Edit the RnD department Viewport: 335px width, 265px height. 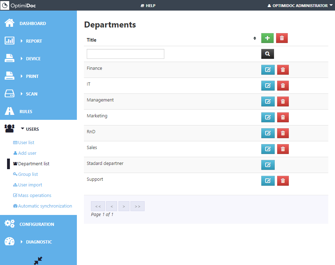pyautogui.click(x=268, y=133)
